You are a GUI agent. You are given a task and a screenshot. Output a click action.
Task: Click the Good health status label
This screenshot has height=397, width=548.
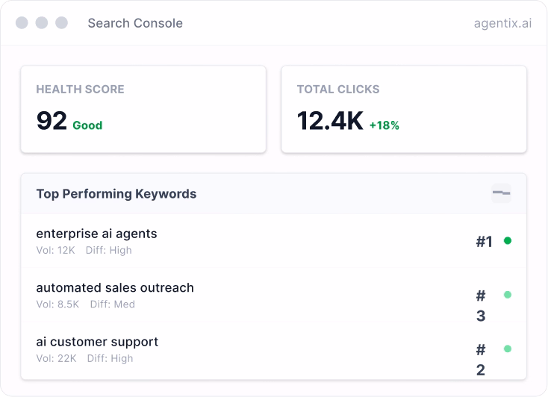(x=87, y=125)
